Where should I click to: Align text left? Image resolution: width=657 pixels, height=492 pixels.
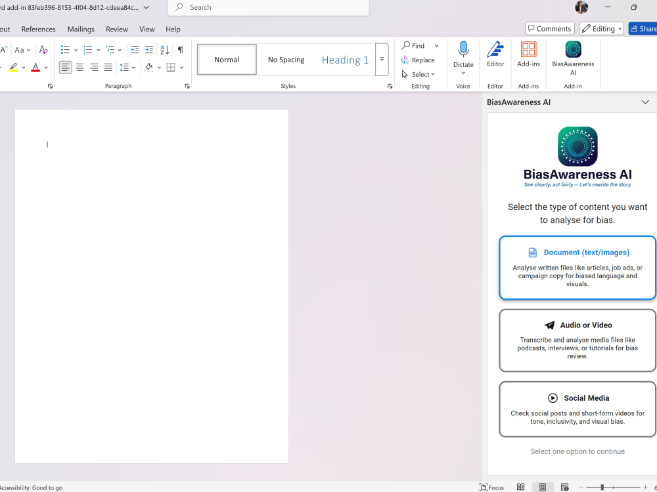tap(65, 67)
